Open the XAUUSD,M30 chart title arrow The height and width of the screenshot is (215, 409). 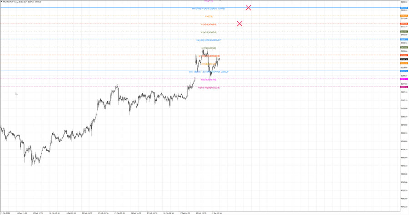click(2, 2)
